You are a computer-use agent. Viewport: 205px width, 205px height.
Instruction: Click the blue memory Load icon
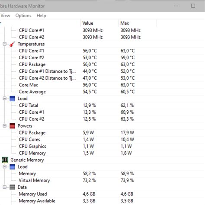12,167
